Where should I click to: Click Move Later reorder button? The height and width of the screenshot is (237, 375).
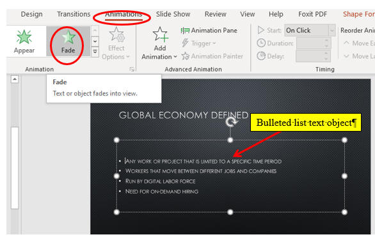click(359, 56)
